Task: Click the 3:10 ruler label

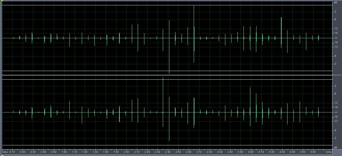Action: (199, 152)
